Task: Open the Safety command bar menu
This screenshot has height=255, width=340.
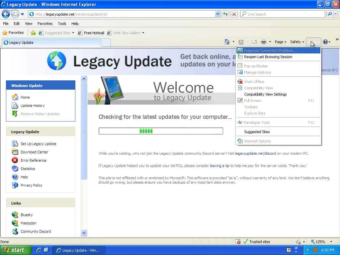Action: pyautogui.click(x=297, y=42)
